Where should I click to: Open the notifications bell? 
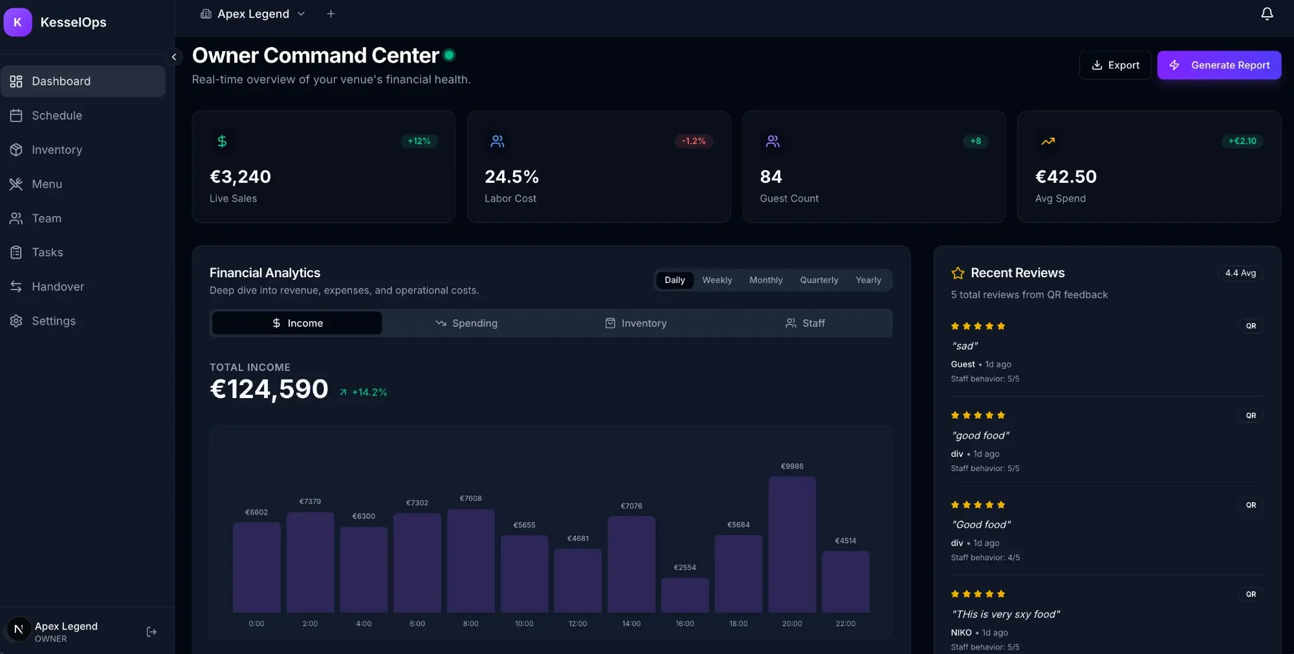click(x=1266, y=14)
